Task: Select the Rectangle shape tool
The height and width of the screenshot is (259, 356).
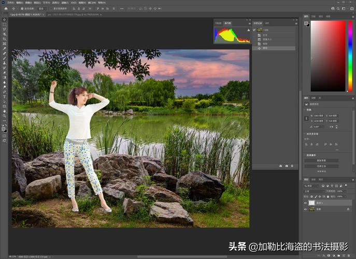Action: click(4, 106)
